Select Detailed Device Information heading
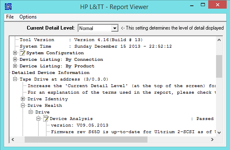Image resolution: width=230 pixels, height=150 pixels. pyautogui.click(x=51, y=73)
